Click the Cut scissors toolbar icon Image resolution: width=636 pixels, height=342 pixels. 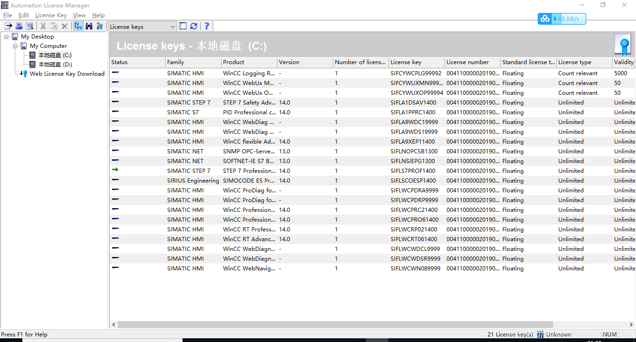(43, 26)
